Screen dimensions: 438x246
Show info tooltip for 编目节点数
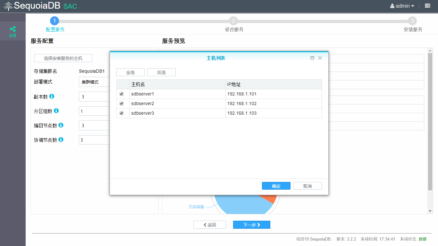pos(61,125)
